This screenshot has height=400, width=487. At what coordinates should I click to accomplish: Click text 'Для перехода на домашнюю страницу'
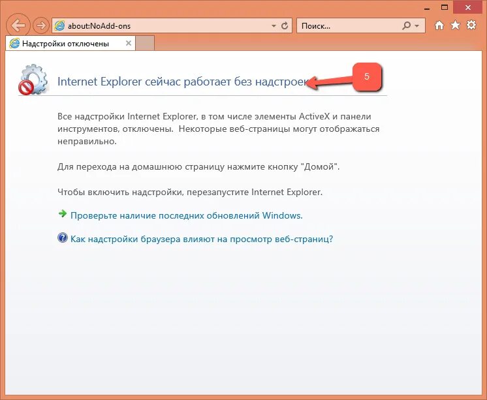pos(141,167)
